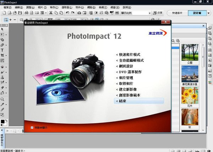Viewport: 213px width, 152px height.
Task: Click the Open file folder icon
Action: 15,13
